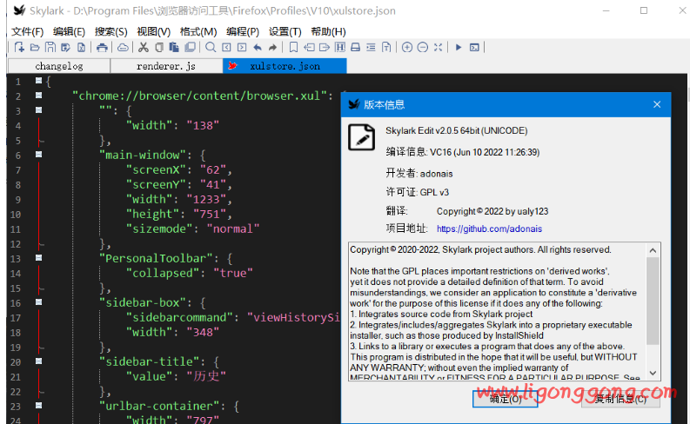This screenshot has width=690, height=424.
Task: Collapse the urlbar-container fold marker
Action: 39,405
